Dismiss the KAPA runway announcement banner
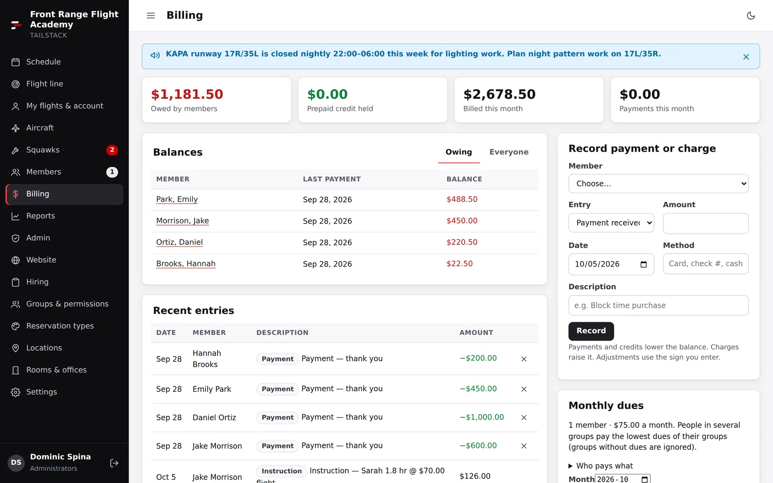This screenshot has height=483, width=773. pos(746,57)
